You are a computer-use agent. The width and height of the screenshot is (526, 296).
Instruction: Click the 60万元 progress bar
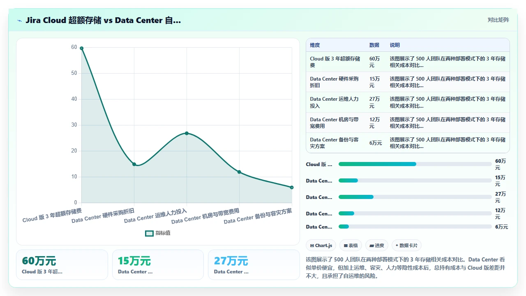click(x=415, y=164)
